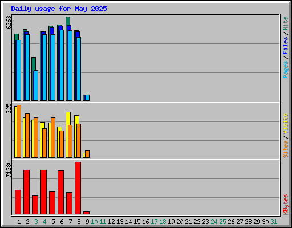The width and height of the screenshot is (292, 228).
Task: Select the red KBytes bar for day 2
Action: (x=26, y=192)
